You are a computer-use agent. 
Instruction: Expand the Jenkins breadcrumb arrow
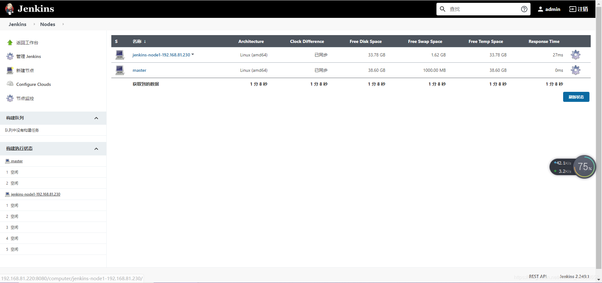[34, 24]
